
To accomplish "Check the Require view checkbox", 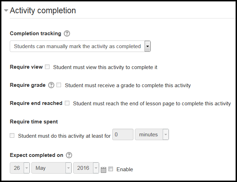I will pos(47,67).
